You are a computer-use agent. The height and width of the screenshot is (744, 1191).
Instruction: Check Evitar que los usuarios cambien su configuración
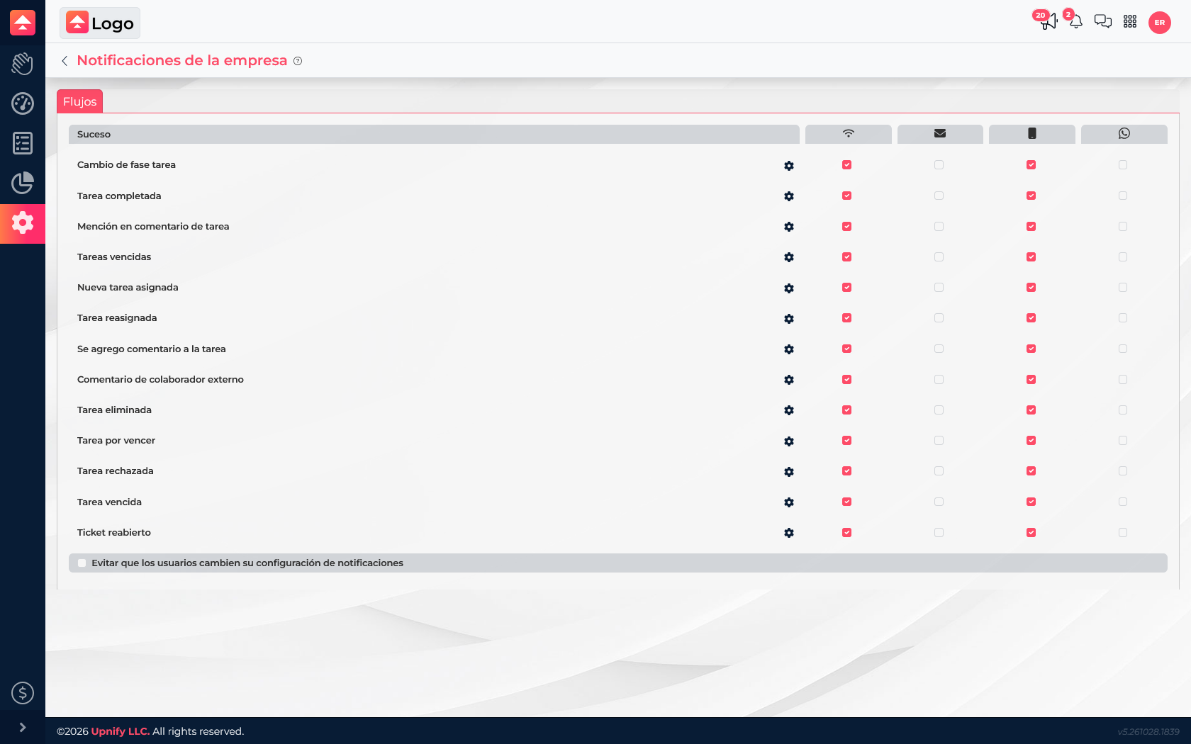(x=82, y=563)
